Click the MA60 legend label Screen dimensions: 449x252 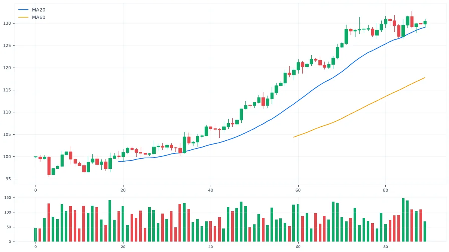[x=39, y=17]
